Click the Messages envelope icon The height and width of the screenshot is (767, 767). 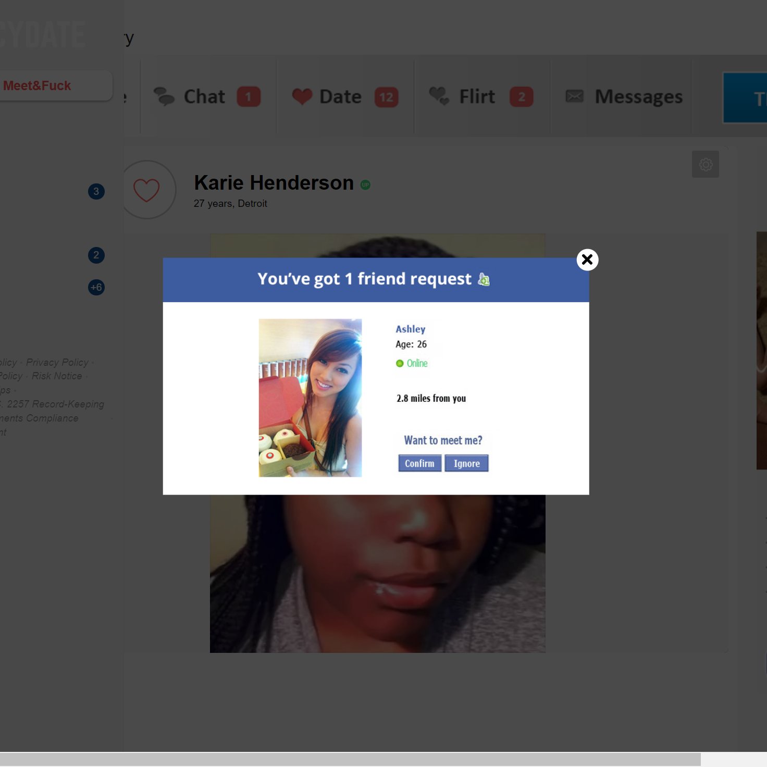click(x=575, y=96)
